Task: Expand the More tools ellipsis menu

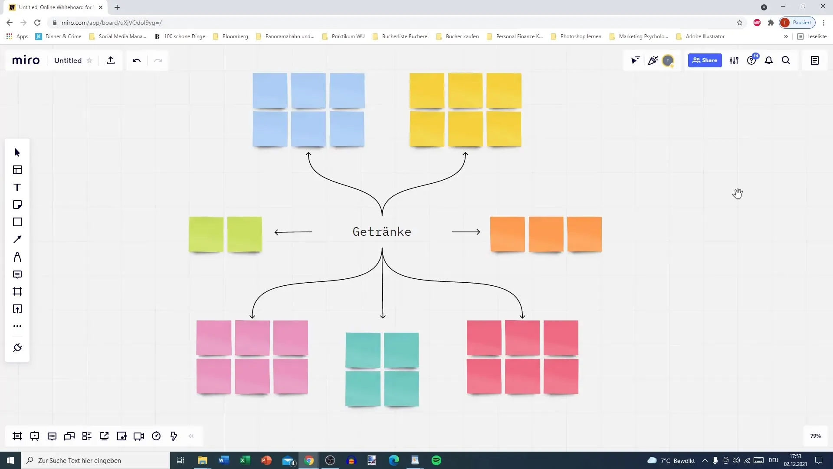Action: [17, 327]
